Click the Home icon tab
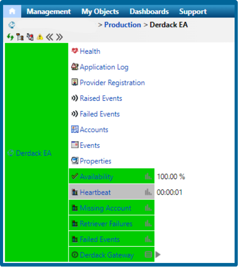 (x=12, y=11)
